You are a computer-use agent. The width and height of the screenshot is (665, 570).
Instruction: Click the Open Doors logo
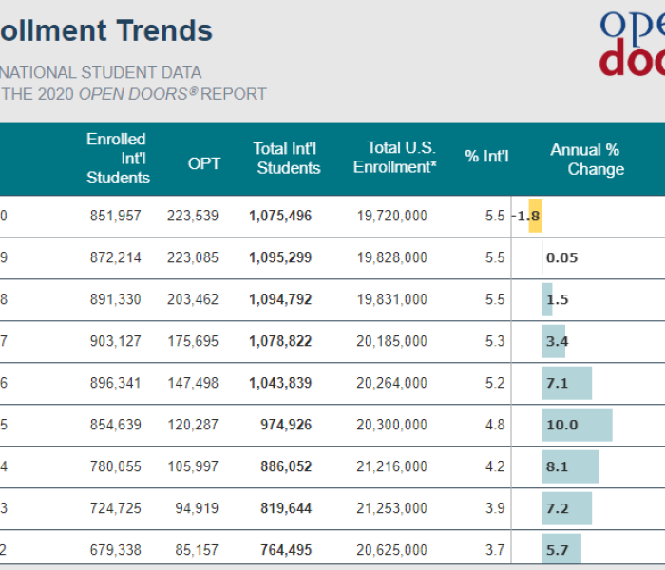pos(631,43)
